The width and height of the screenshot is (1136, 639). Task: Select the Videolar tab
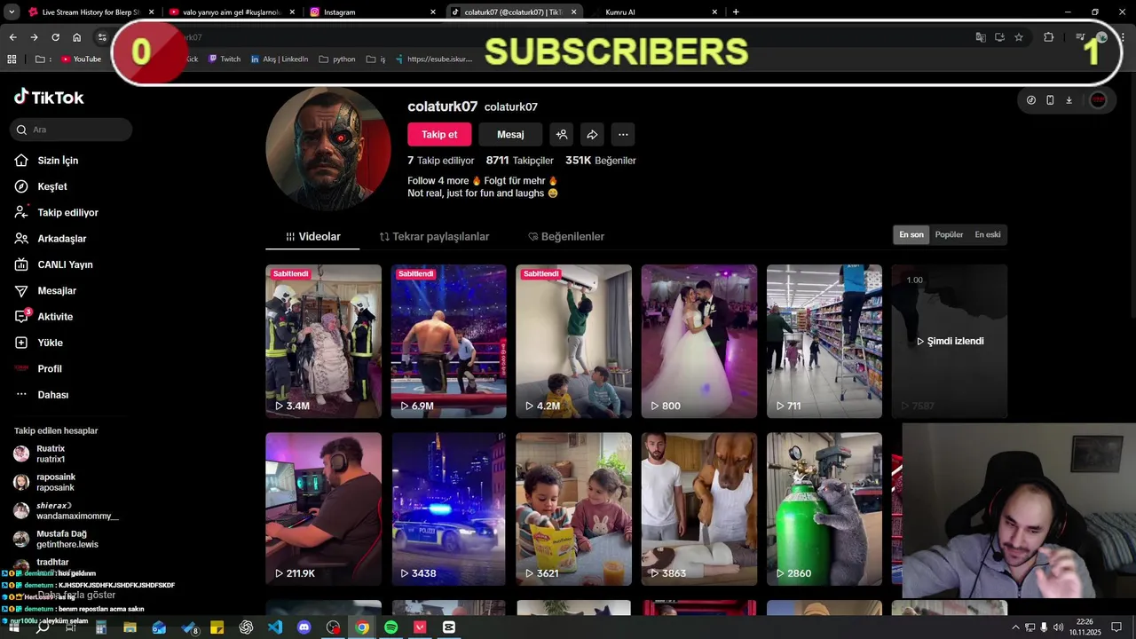point(312,237)
